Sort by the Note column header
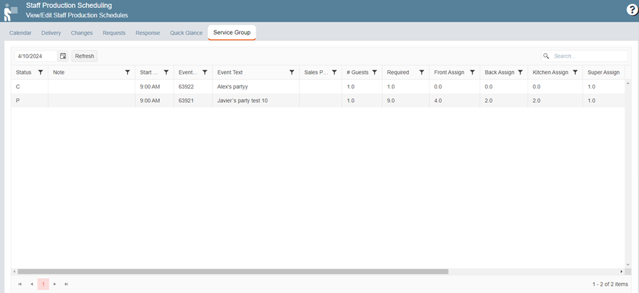 [x=59, y=72]
